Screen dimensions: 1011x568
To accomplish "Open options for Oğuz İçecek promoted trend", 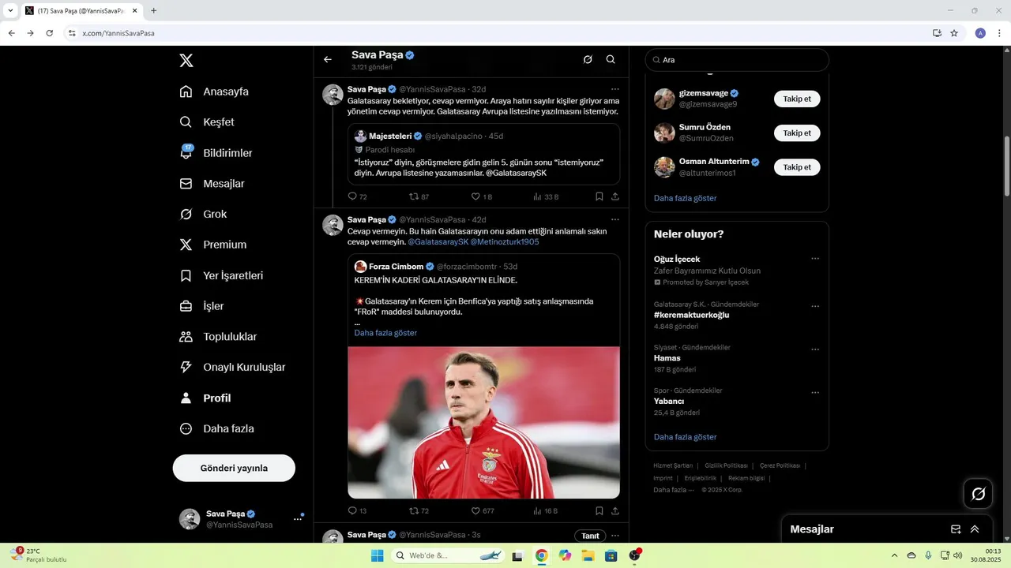I will point(815,259).
